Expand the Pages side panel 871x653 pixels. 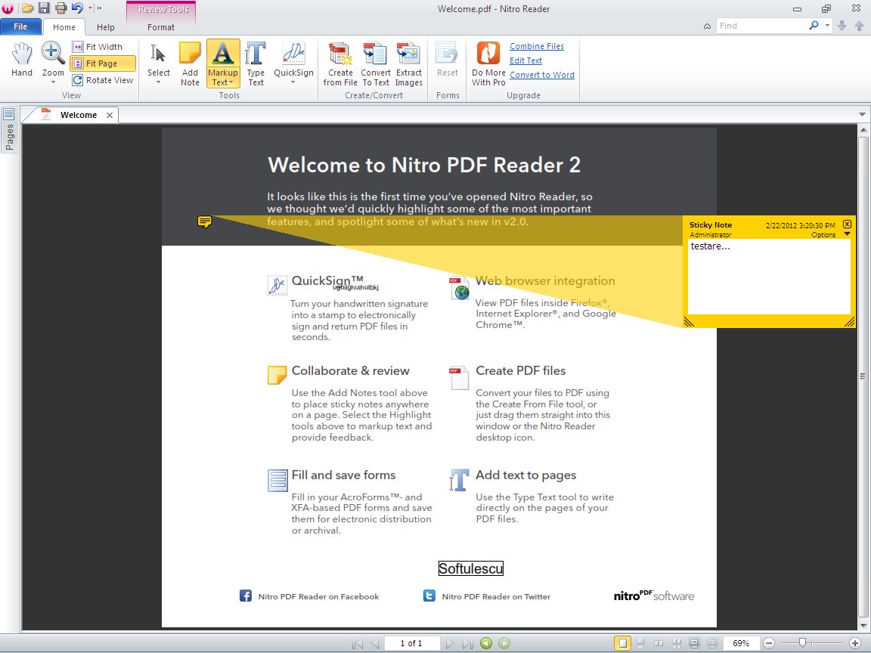tap(9, 129)
